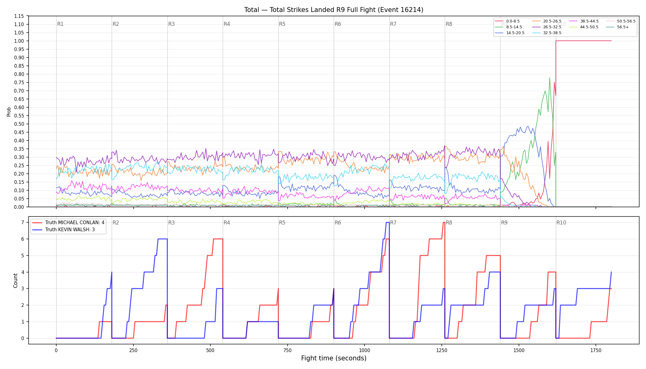
Task: Click the 0.50 tick on the Prob axis
Action: coord(19,124)
